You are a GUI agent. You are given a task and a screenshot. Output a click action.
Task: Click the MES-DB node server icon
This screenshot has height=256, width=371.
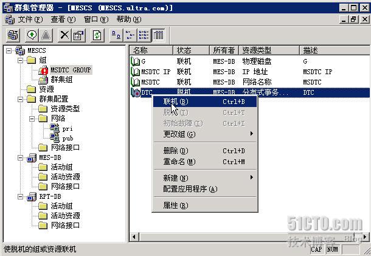coord(32,157)
